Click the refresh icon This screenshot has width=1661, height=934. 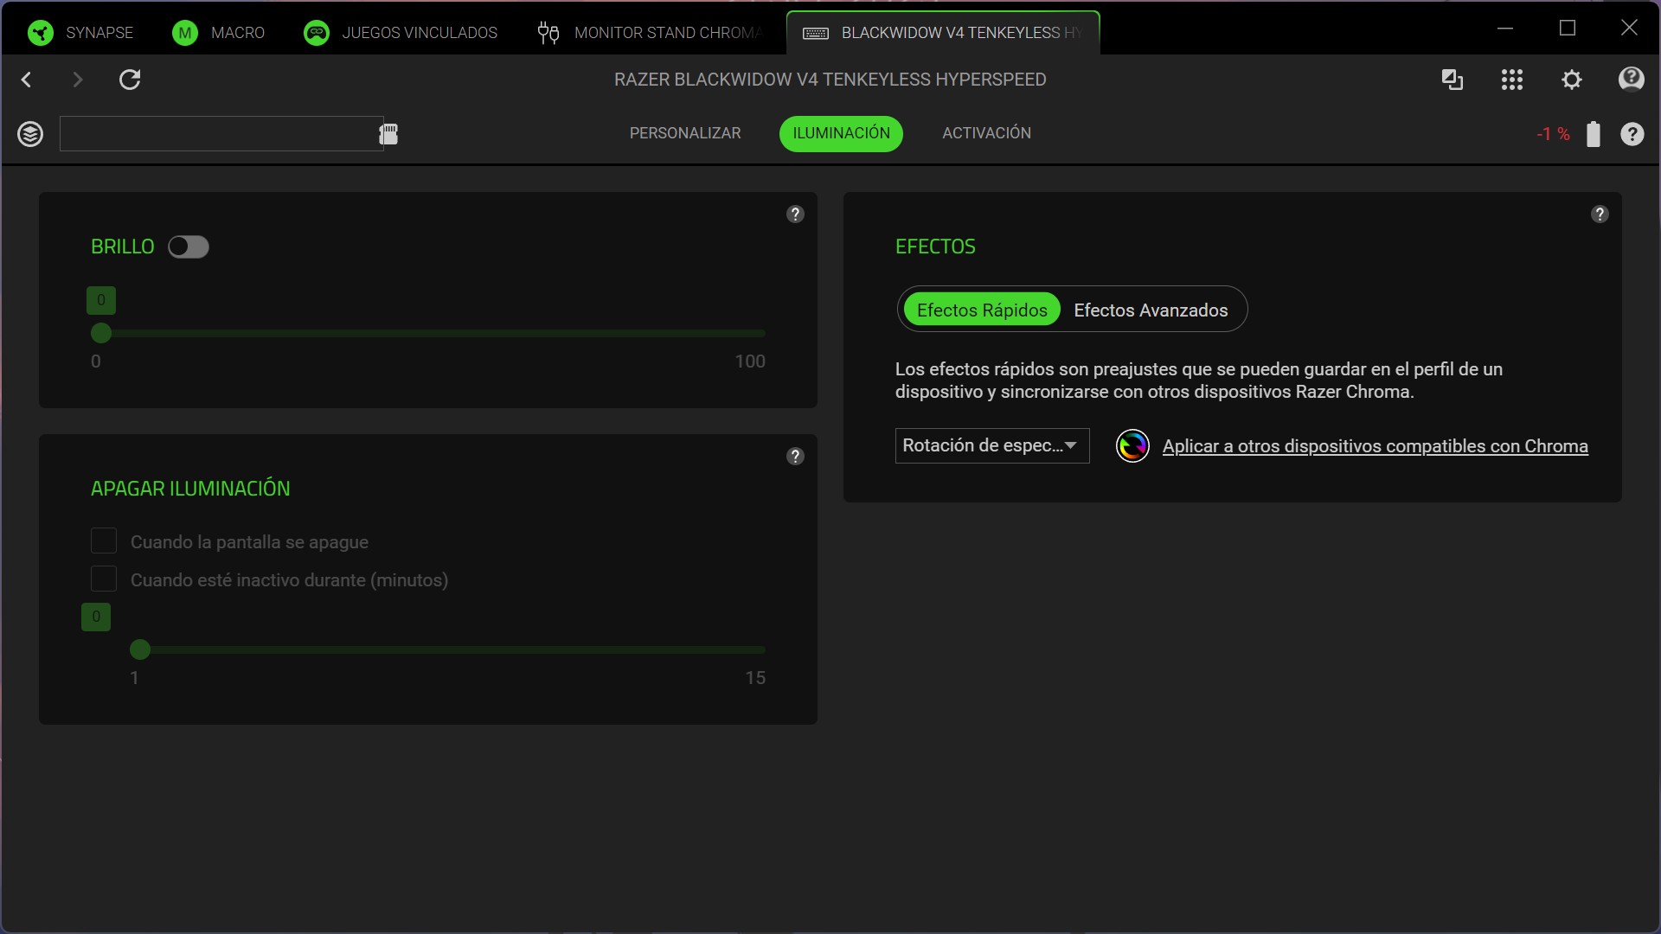tap(130, 80)
